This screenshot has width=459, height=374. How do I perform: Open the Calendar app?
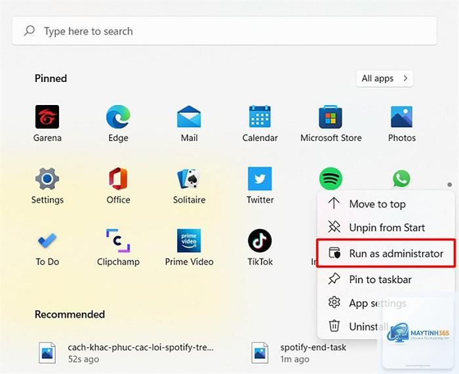coord(260,123)
